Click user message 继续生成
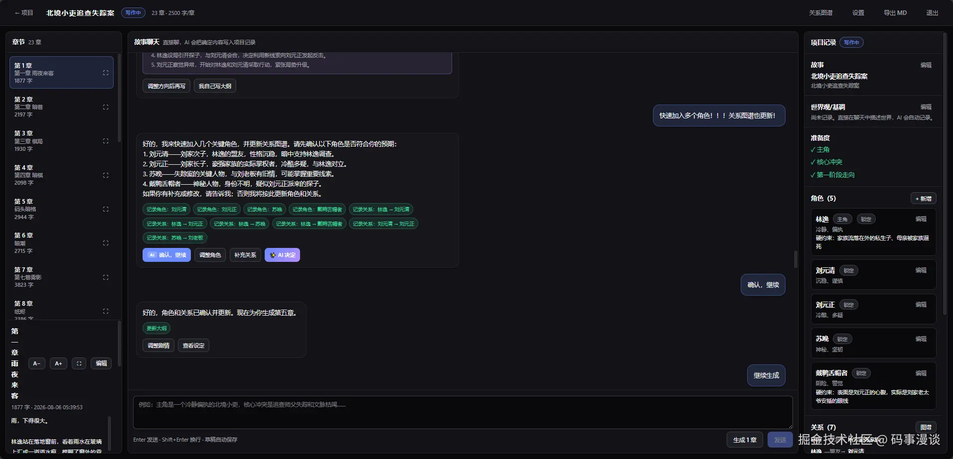 click(x=766, y=375)
